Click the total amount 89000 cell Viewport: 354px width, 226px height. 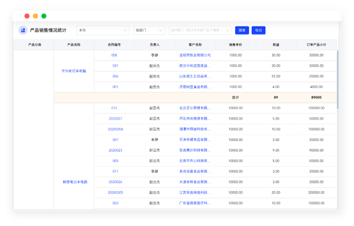click(316, 97)
